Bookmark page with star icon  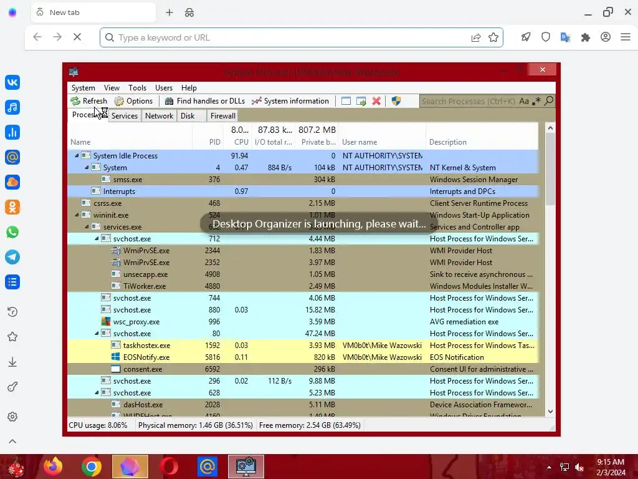click(x=493, y=37)
